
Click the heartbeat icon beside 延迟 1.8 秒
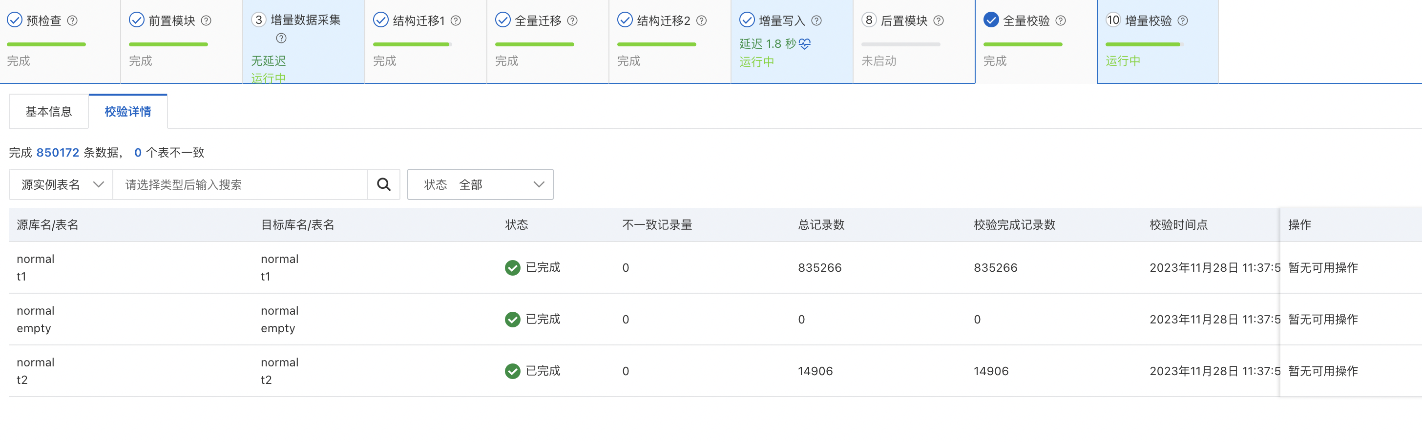tap(805, 43)
